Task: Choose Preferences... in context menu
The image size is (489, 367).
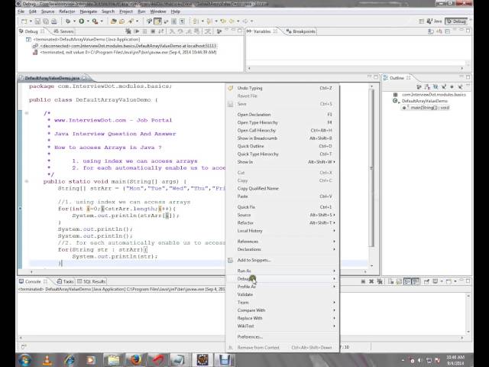Action: (x=283, y=336)
